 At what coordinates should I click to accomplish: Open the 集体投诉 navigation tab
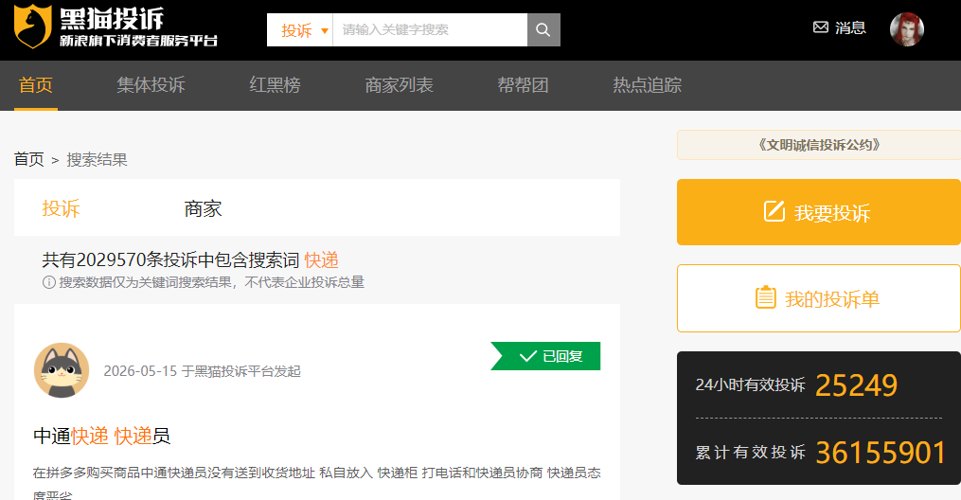tap(151, 85)
